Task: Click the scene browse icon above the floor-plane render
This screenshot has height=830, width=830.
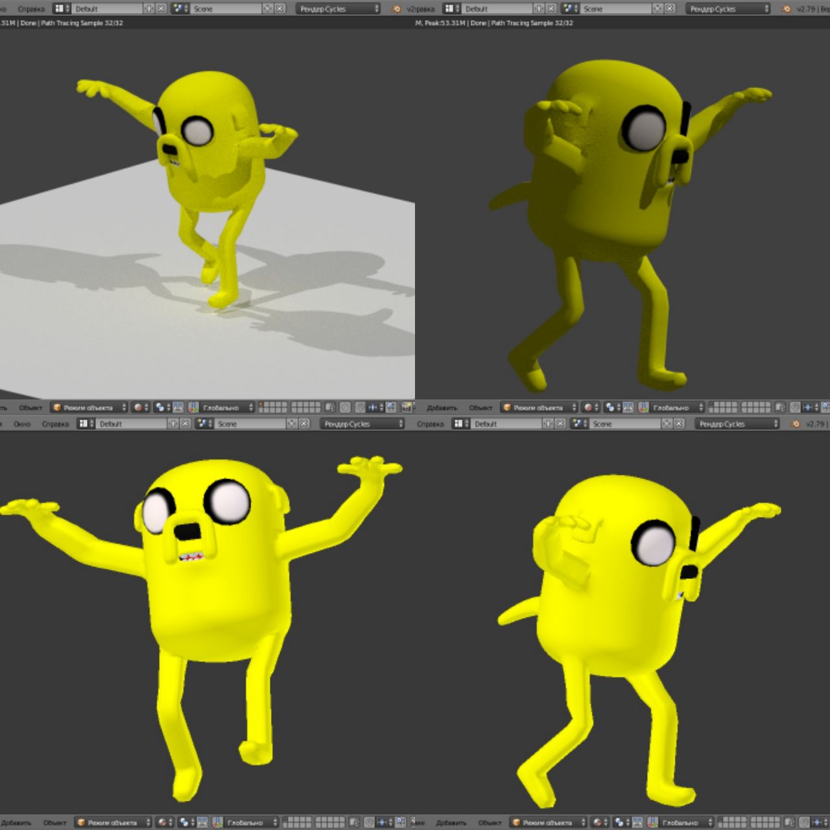Action: click(x=180, y=9)
